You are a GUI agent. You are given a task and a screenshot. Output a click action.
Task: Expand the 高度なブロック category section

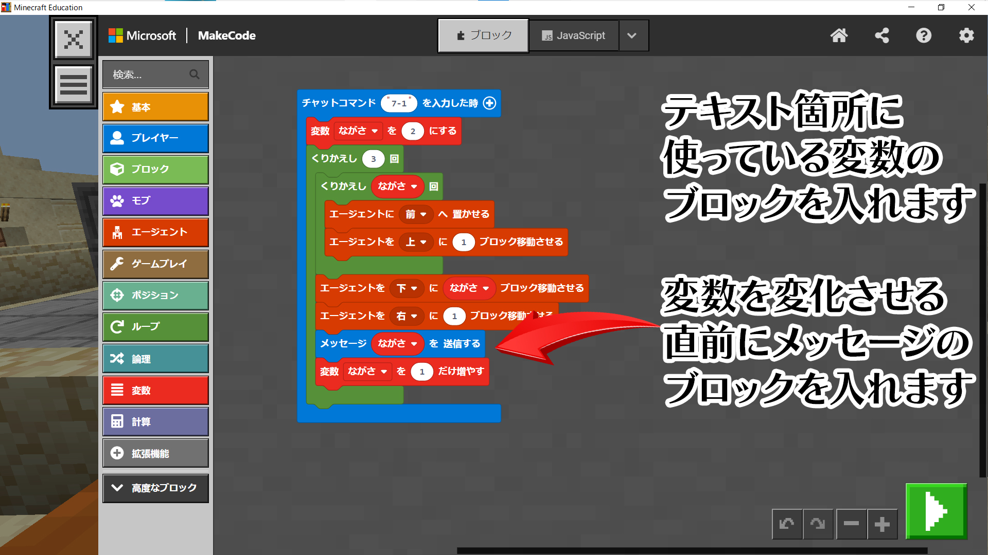point(155,488)
